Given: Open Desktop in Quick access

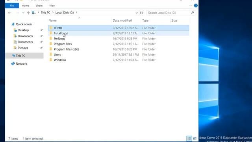Looking at the screenshot, I should point(23,30).
